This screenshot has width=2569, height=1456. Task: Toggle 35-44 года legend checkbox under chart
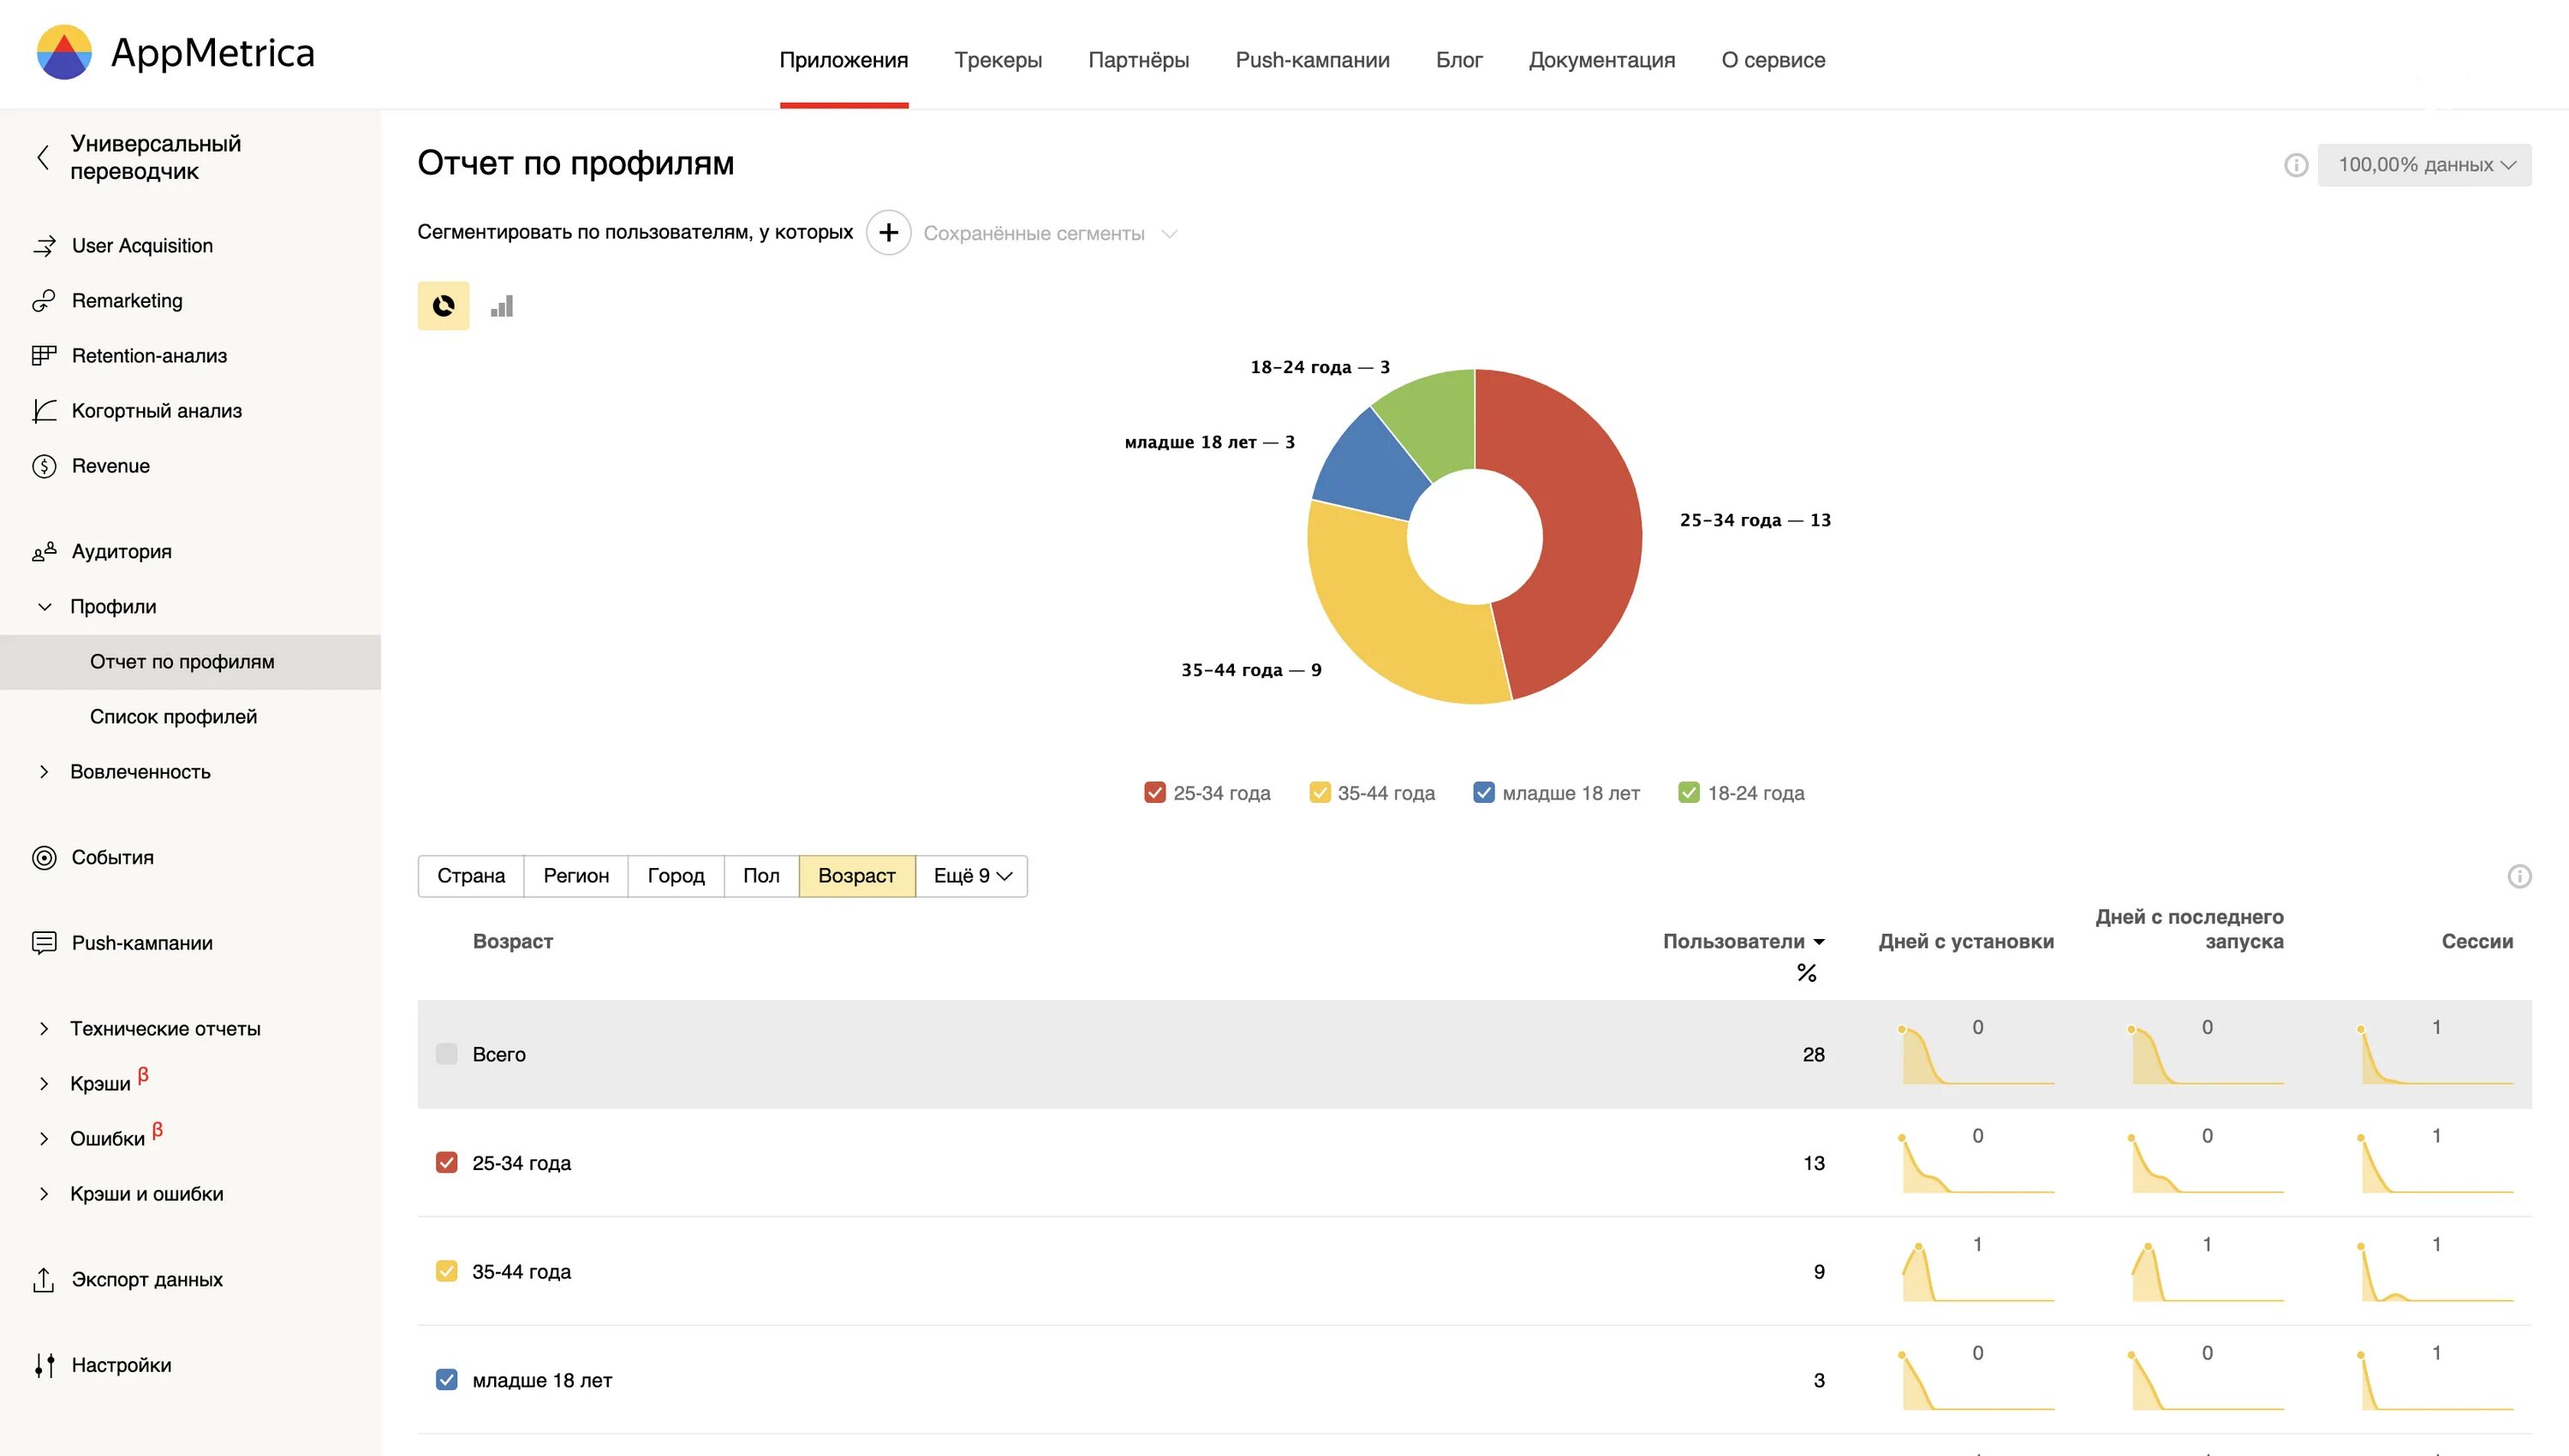tap(1320, 793)
